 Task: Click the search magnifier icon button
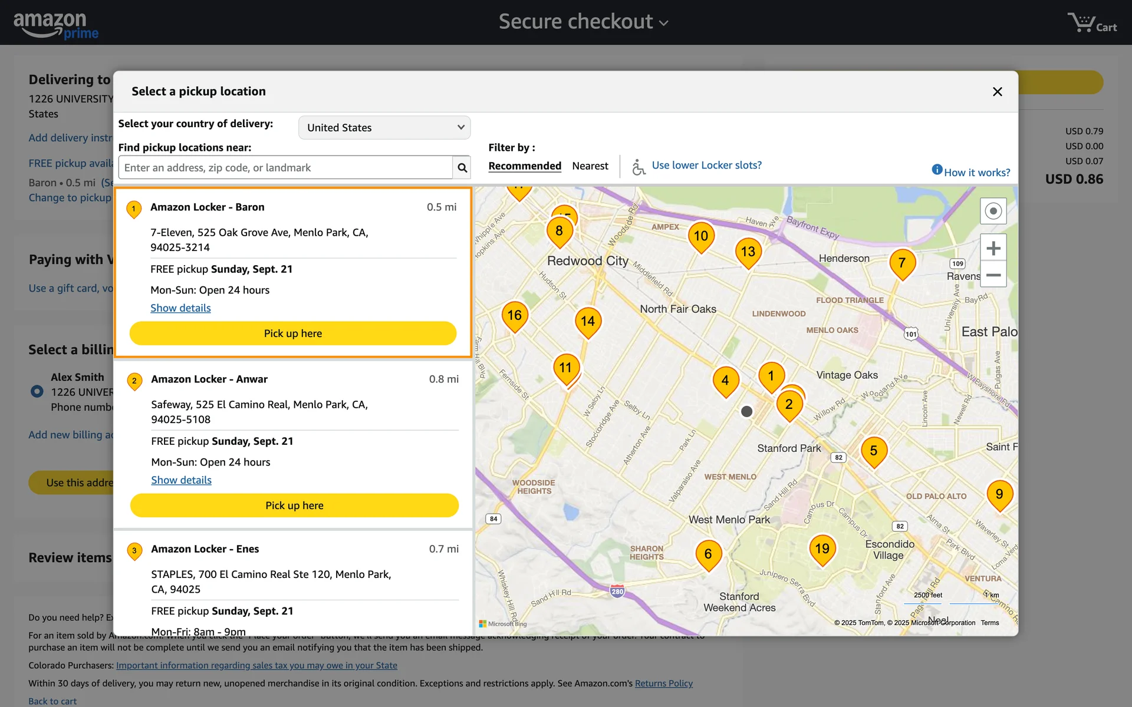click(x=462, y=168)
